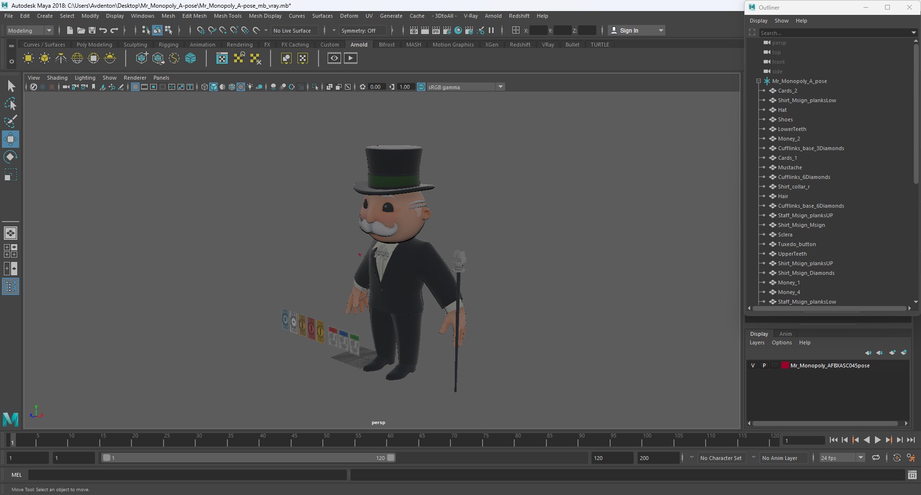Viewport: 921px width, 495px height.
Task: Open the Outliner search options arrow
Action: click(x=913, y=33)
